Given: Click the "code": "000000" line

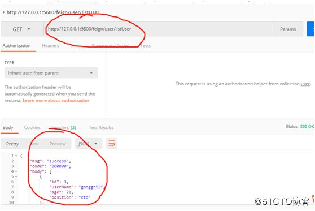Looking at the screenshot, I should (x=50, y=166).
